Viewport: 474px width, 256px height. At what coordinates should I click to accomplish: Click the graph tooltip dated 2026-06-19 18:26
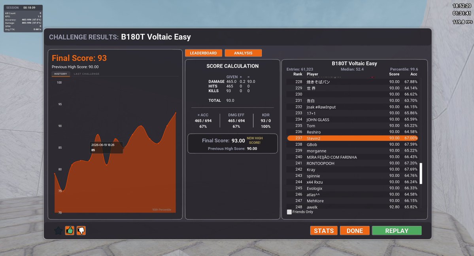click(x=106, y=147)
